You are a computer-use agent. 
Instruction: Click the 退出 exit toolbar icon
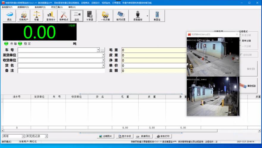(9, 16)
